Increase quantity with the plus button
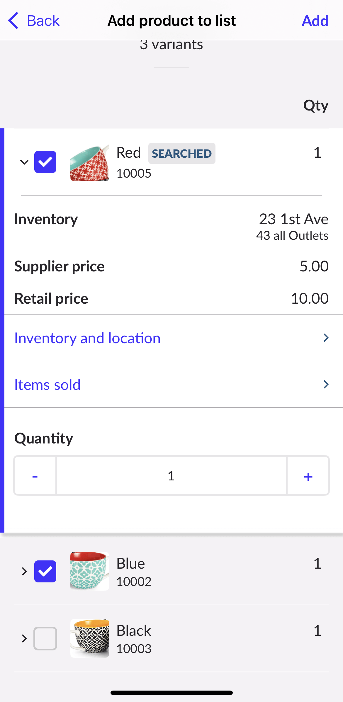The height and width of the screenshot is (702, 343). point(308,475)
